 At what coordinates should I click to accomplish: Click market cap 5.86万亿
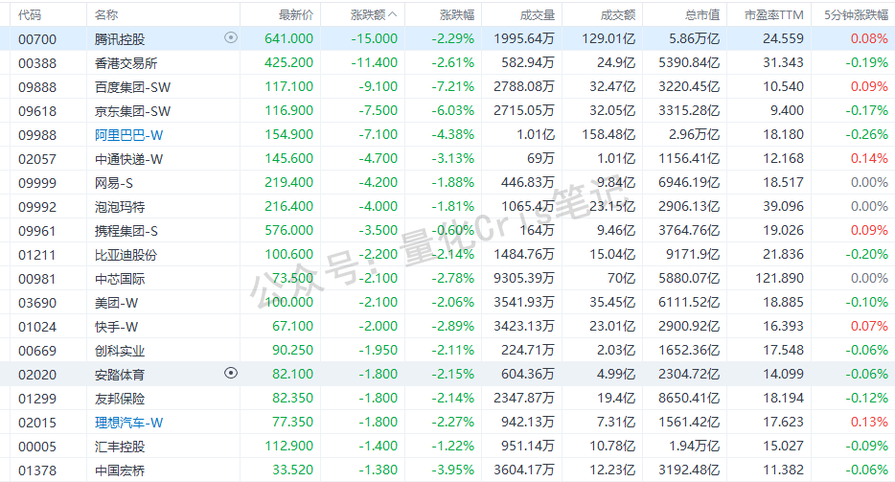click(695, 39)
